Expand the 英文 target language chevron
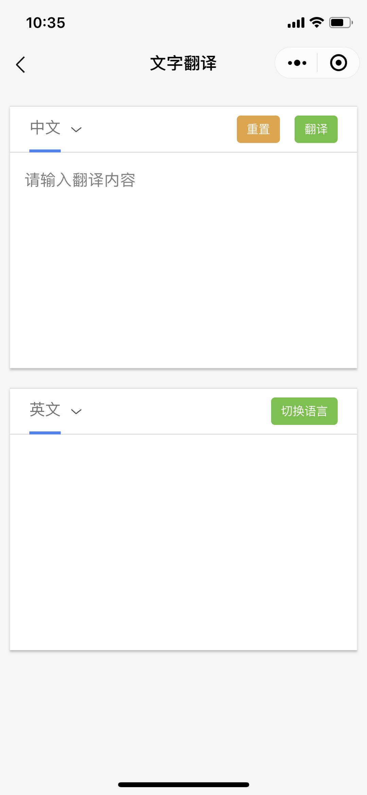367x795 pixels. click(76, 412)
